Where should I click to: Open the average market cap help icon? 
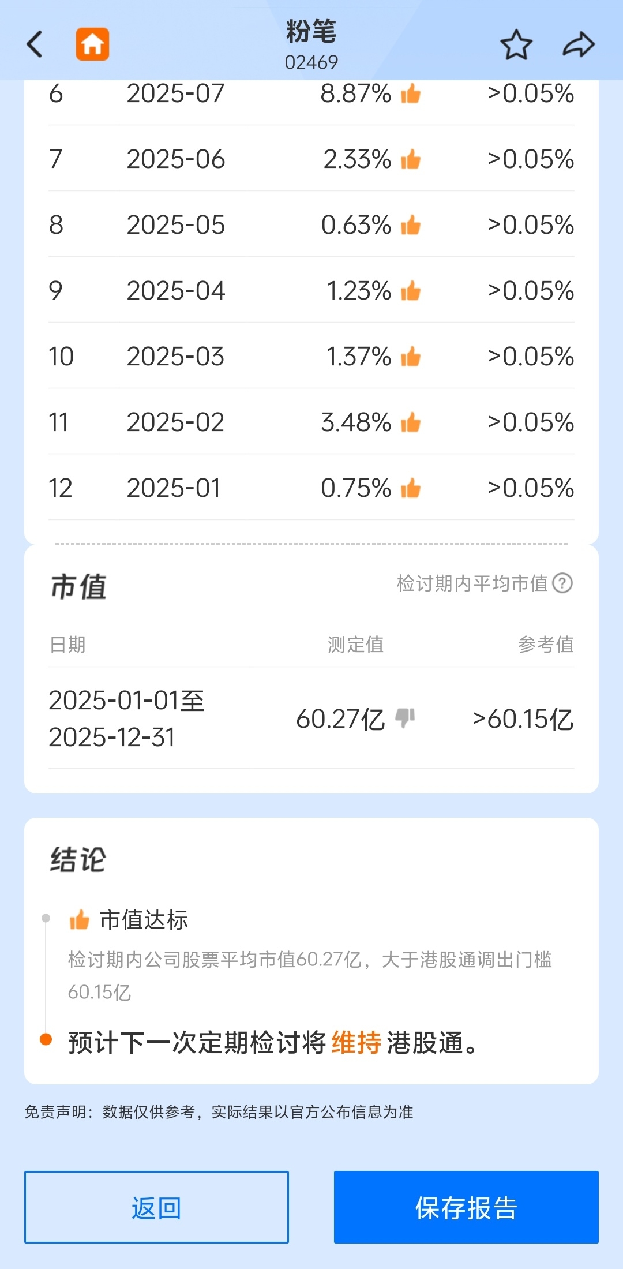coord(562,583)
